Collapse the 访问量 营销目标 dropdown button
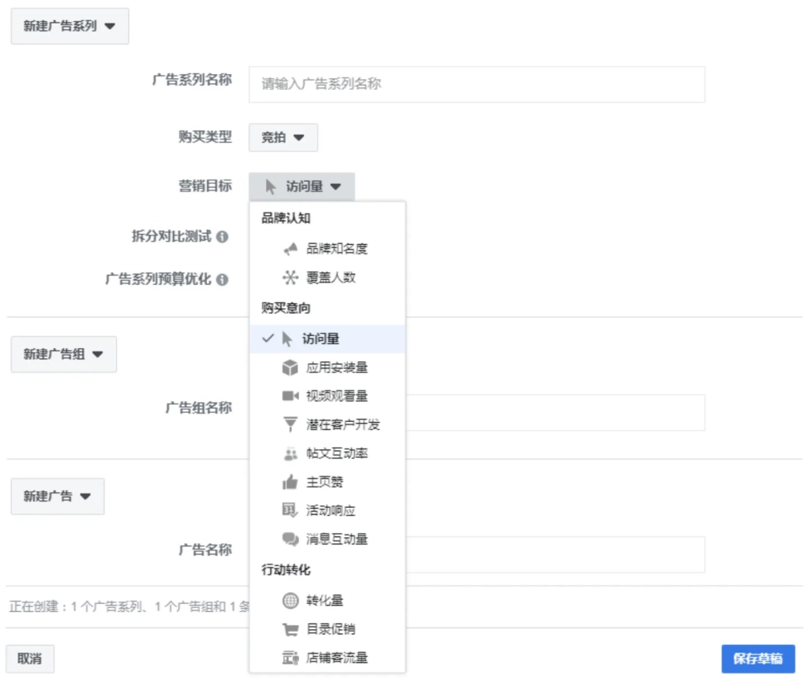Image resolution: width=806 pixels, height=678 pixels. point(301,186)
